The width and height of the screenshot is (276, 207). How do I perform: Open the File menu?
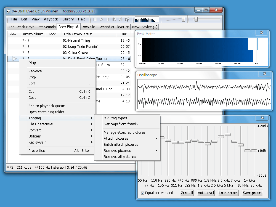tap(14, 19)
